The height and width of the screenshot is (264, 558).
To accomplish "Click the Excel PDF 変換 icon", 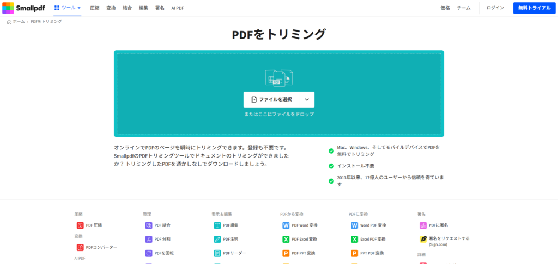I will point(354,239).
